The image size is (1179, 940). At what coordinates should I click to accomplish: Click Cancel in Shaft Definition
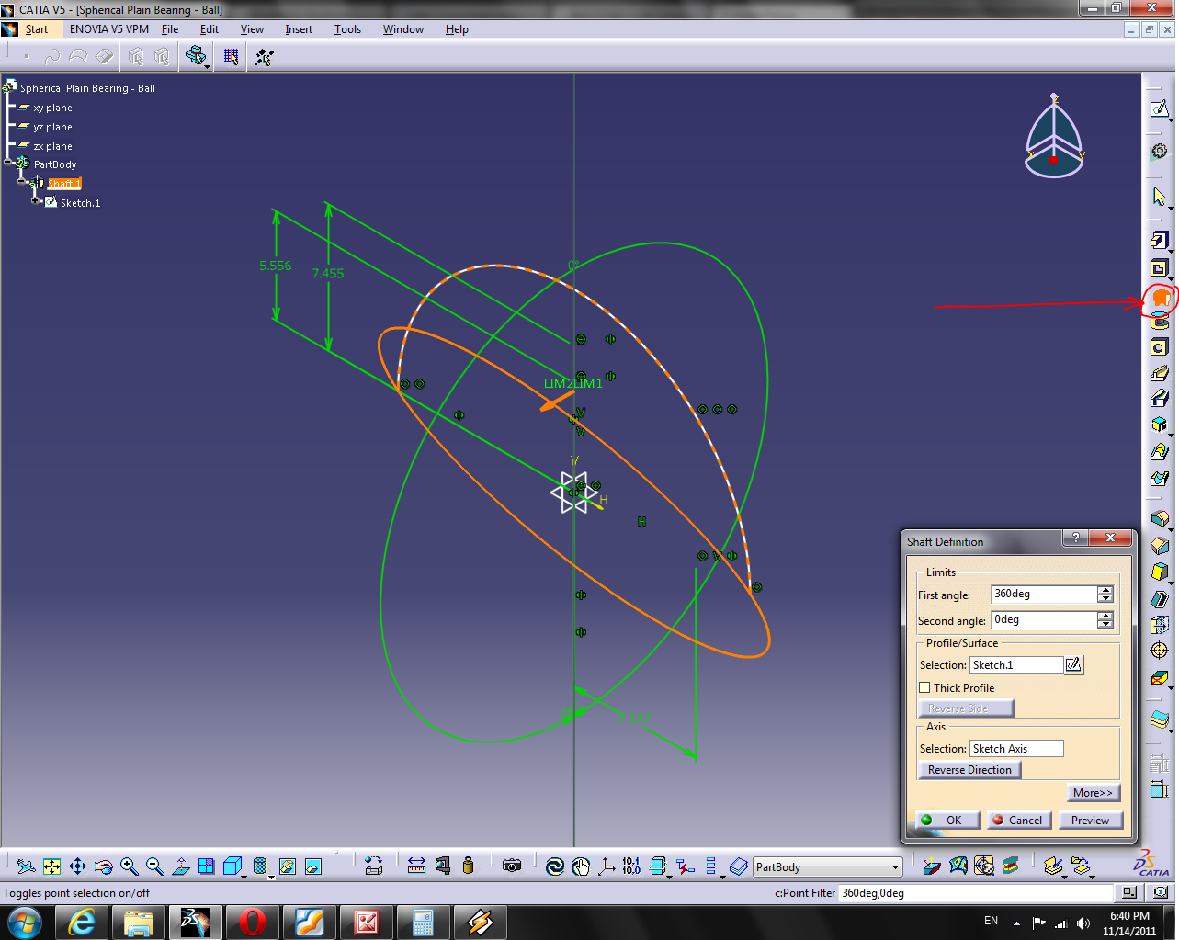click(x=1017, y=821)
